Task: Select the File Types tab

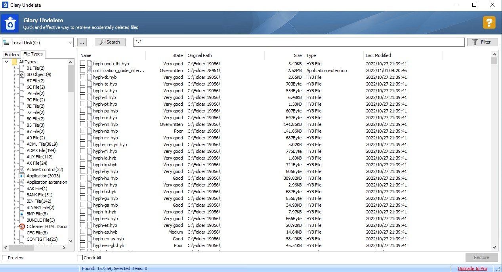Action: click(33, 54)
